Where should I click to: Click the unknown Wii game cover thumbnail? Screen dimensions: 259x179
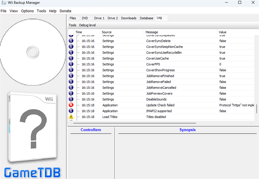[33, 127]
